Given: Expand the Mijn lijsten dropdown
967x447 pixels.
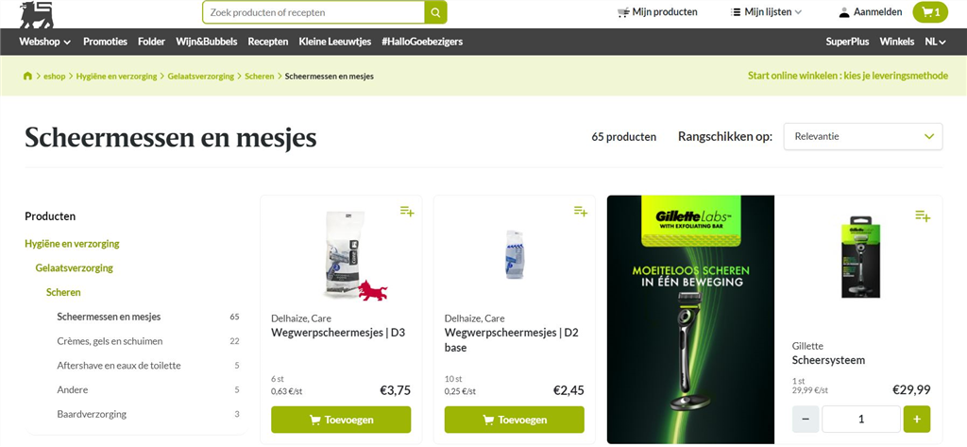Looking at the screenshot, I should 766,11.
